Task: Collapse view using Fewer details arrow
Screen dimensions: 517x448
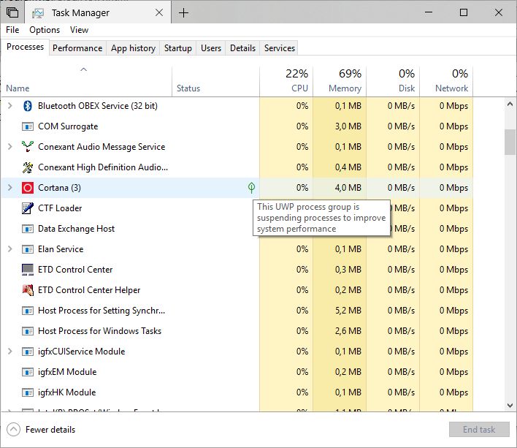Action: [x=13, y=430]
